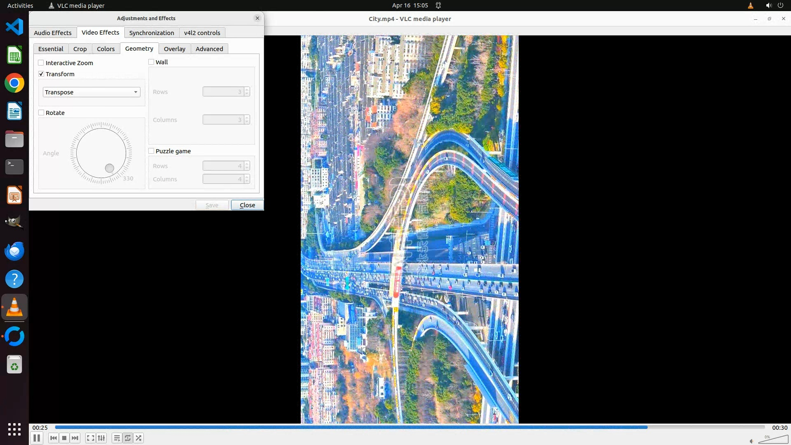Click the rotation angle dial
This screenshot has height=445, width=791.
click(x=101, y=153)
